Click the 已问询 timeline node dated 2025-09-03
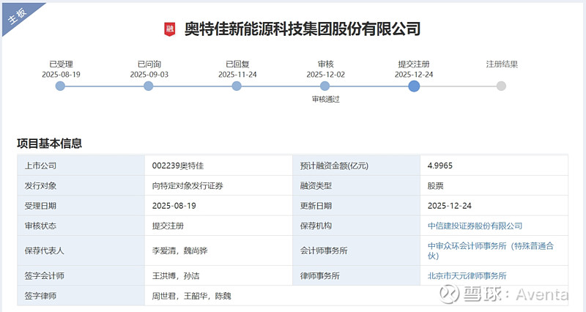The height and width of the screenshot is (312, 586). pyautogui.click(x=149, y=86)
